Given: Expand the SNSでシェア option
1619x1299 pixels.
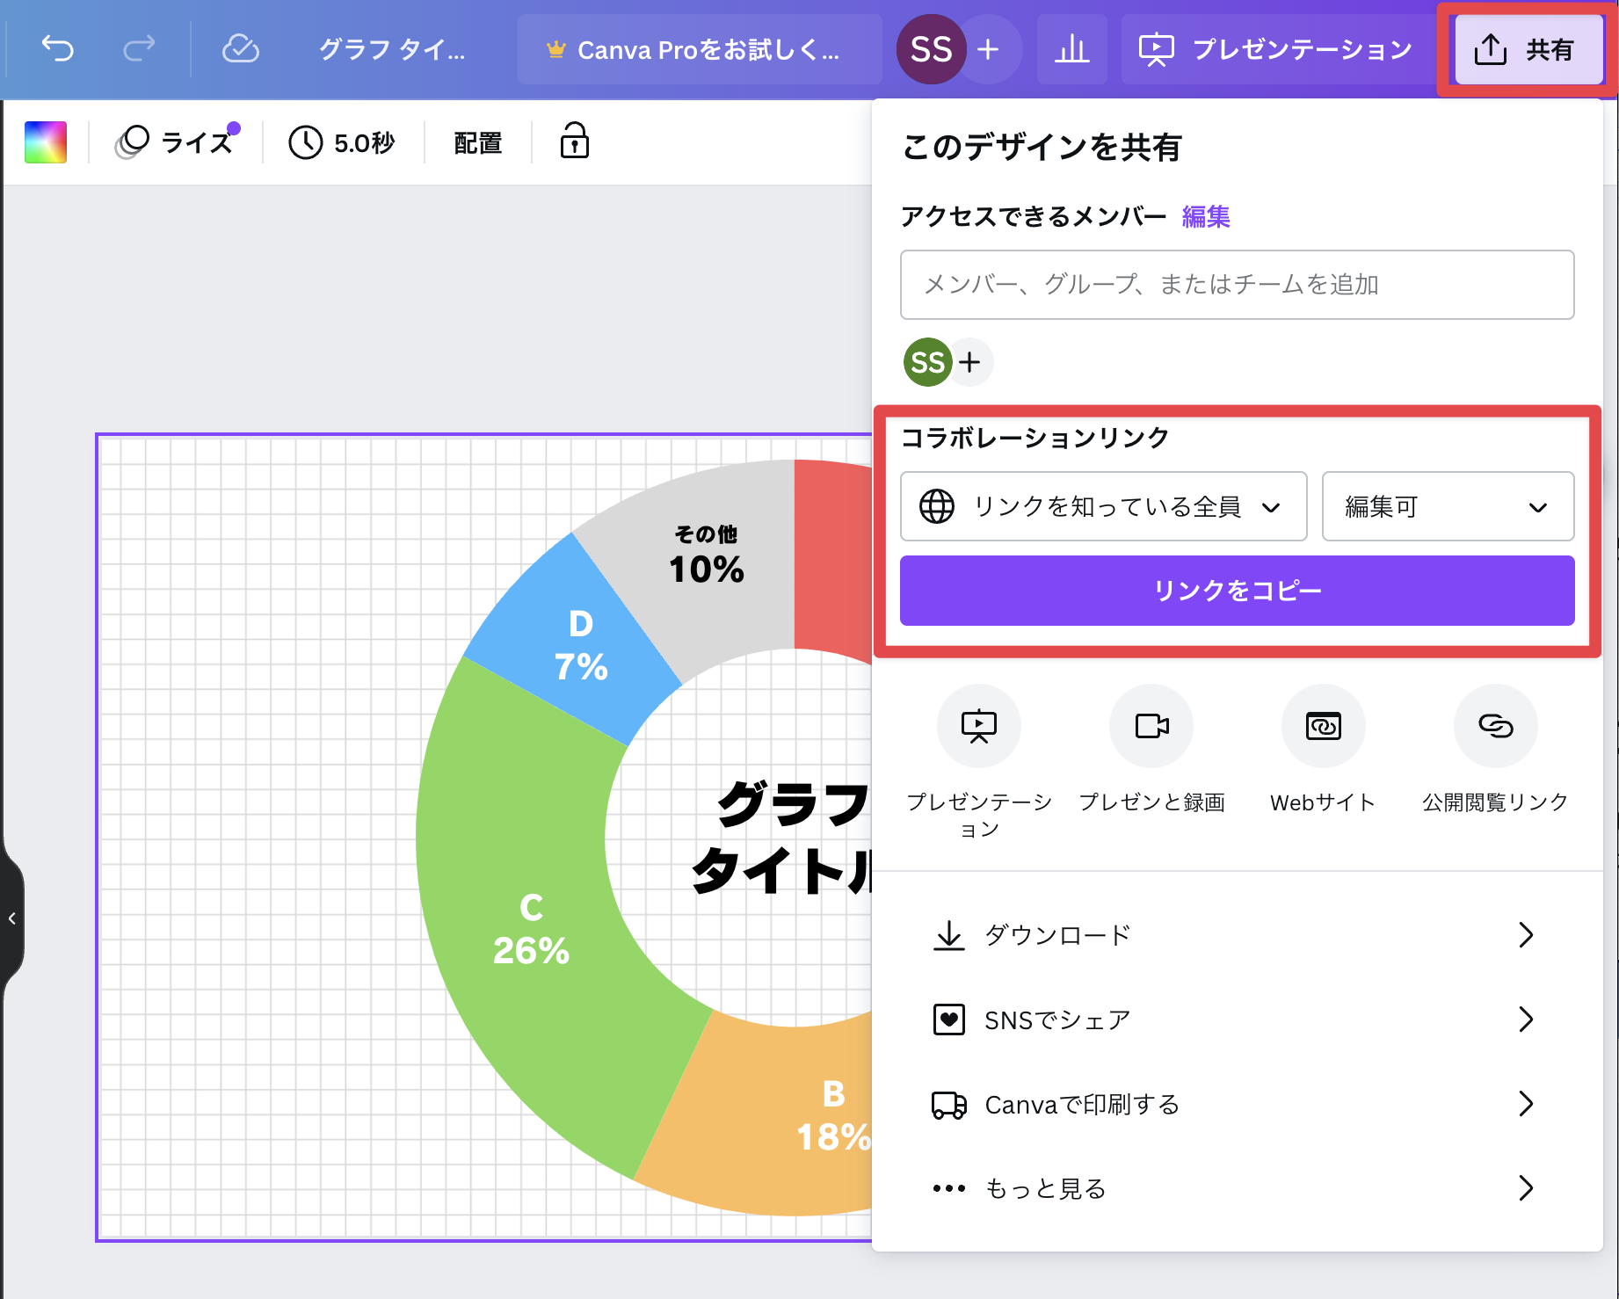Looking at the screenshot, I should coord(1237,1020).
